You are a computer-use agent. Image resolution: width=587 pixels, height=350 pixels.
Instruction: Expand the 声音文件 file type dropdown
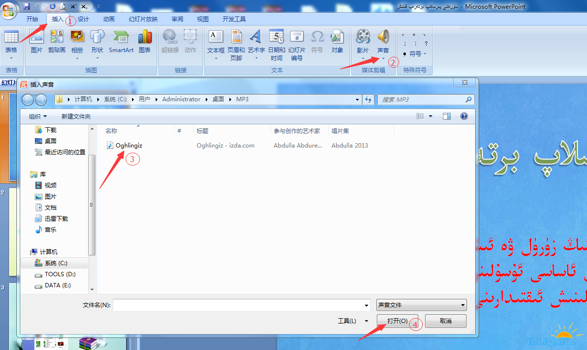click(x=421, y=305)
